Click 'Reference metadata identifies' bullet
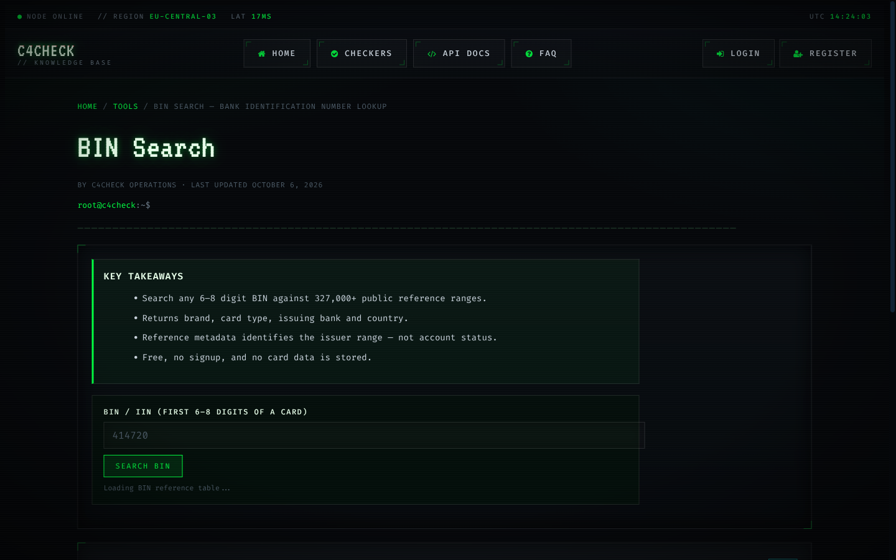Image resolution: width=896 pixels, height=560 pixels. [x=319, y=338]
